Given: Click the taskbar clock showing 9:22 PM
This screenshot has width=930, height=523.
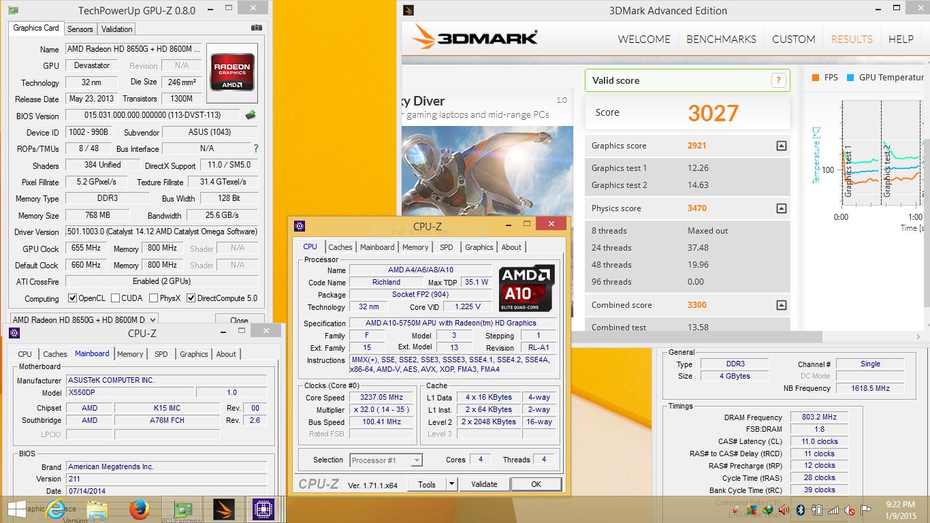Looking at the screenshot, I should [x=902, y=509].
